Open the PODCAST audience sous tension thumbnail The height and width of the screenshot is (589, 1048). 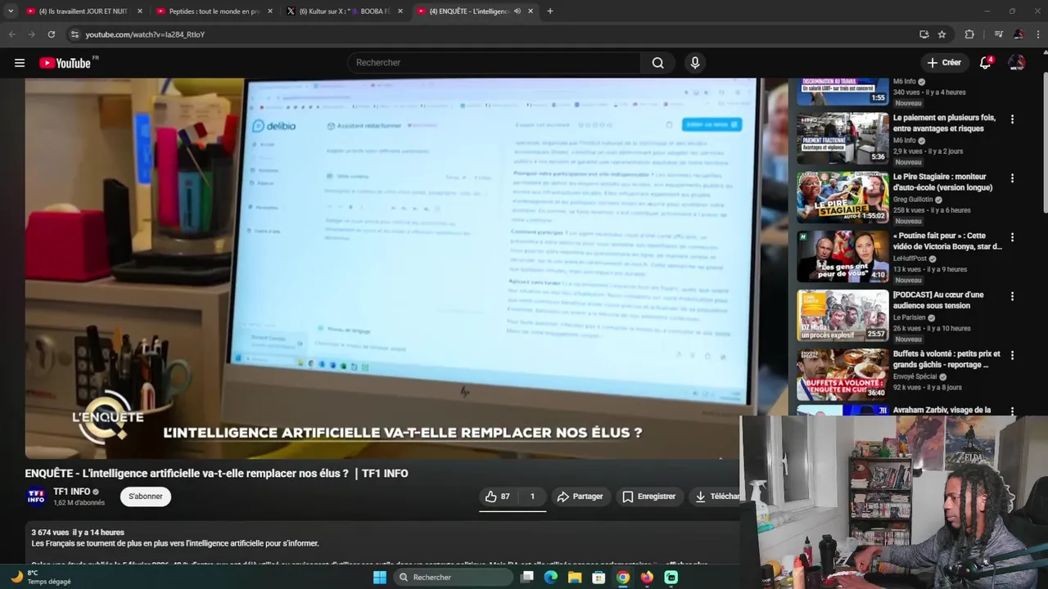pos(842,315)
